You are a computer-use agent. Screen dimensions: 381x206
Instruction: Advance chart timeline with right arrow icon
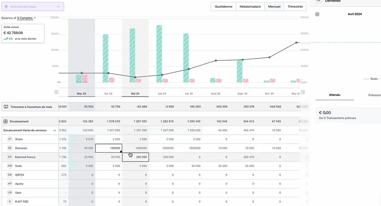303,92
